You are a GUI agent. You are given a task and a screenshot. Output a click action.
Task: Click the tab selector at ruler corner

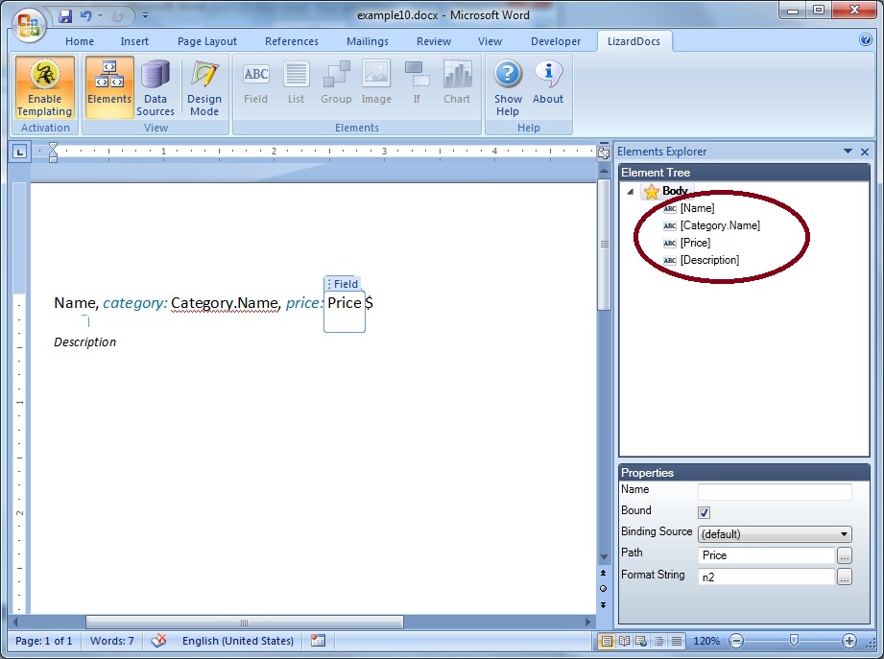click(x=20, y=152)
